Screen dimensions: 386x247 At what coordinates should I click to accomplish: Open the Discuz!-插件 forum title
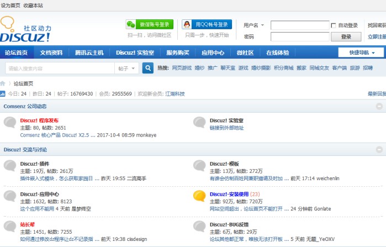(35, 164)
